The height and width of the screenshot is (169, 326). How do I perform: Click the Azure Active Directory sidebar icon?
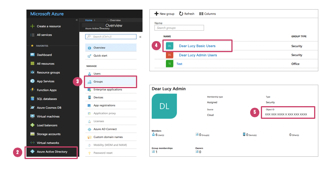33,152
